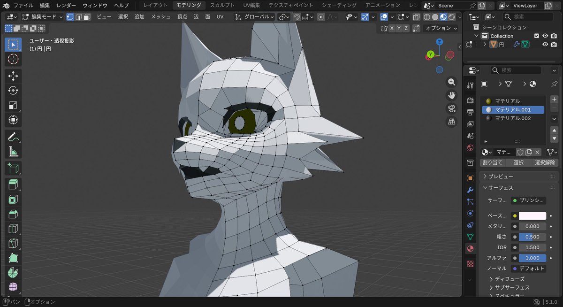
Task: Click the pan view hand icon
Action: [x=452, y=95]
